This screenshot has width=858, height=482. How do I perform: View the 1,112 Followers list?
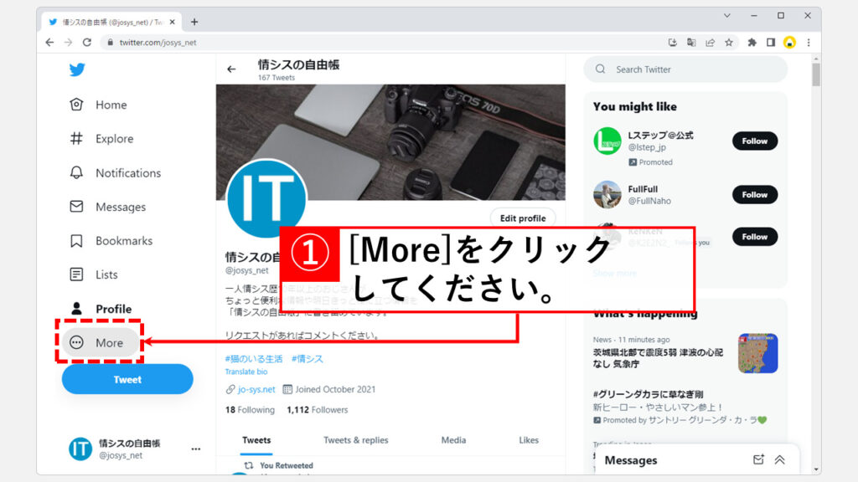coord(317,410)
